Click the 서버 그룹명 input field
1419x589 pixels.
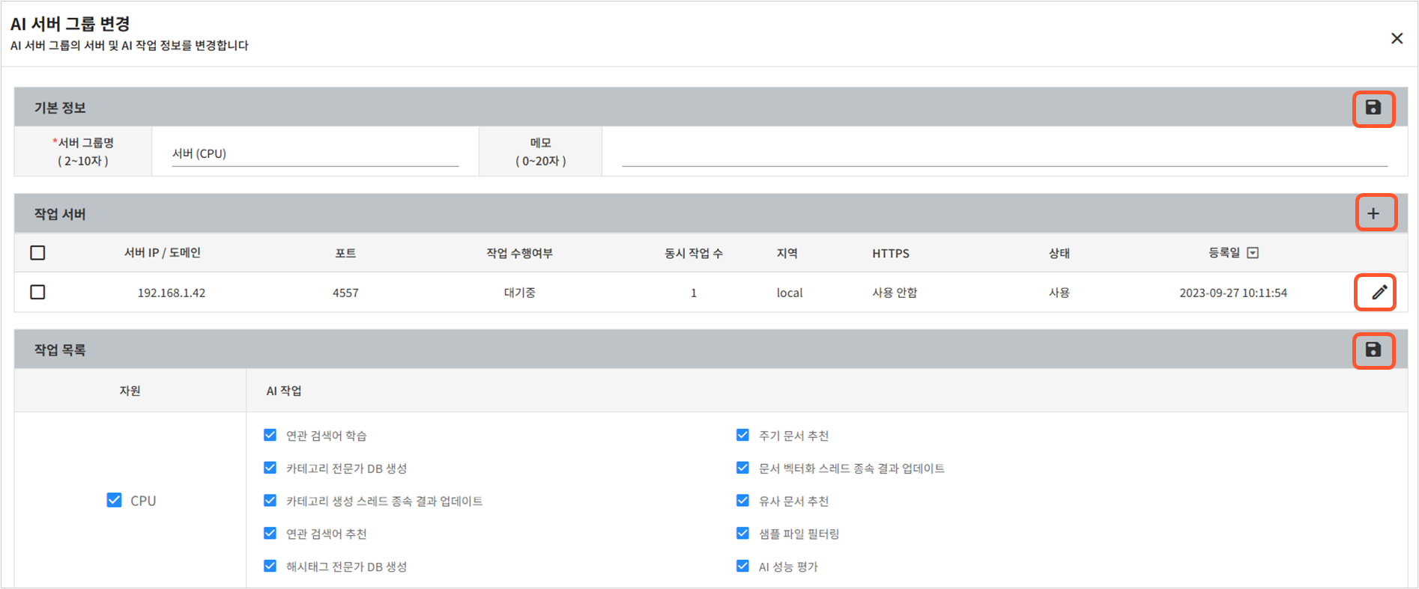pyautogui.click(x=315, y=153)
